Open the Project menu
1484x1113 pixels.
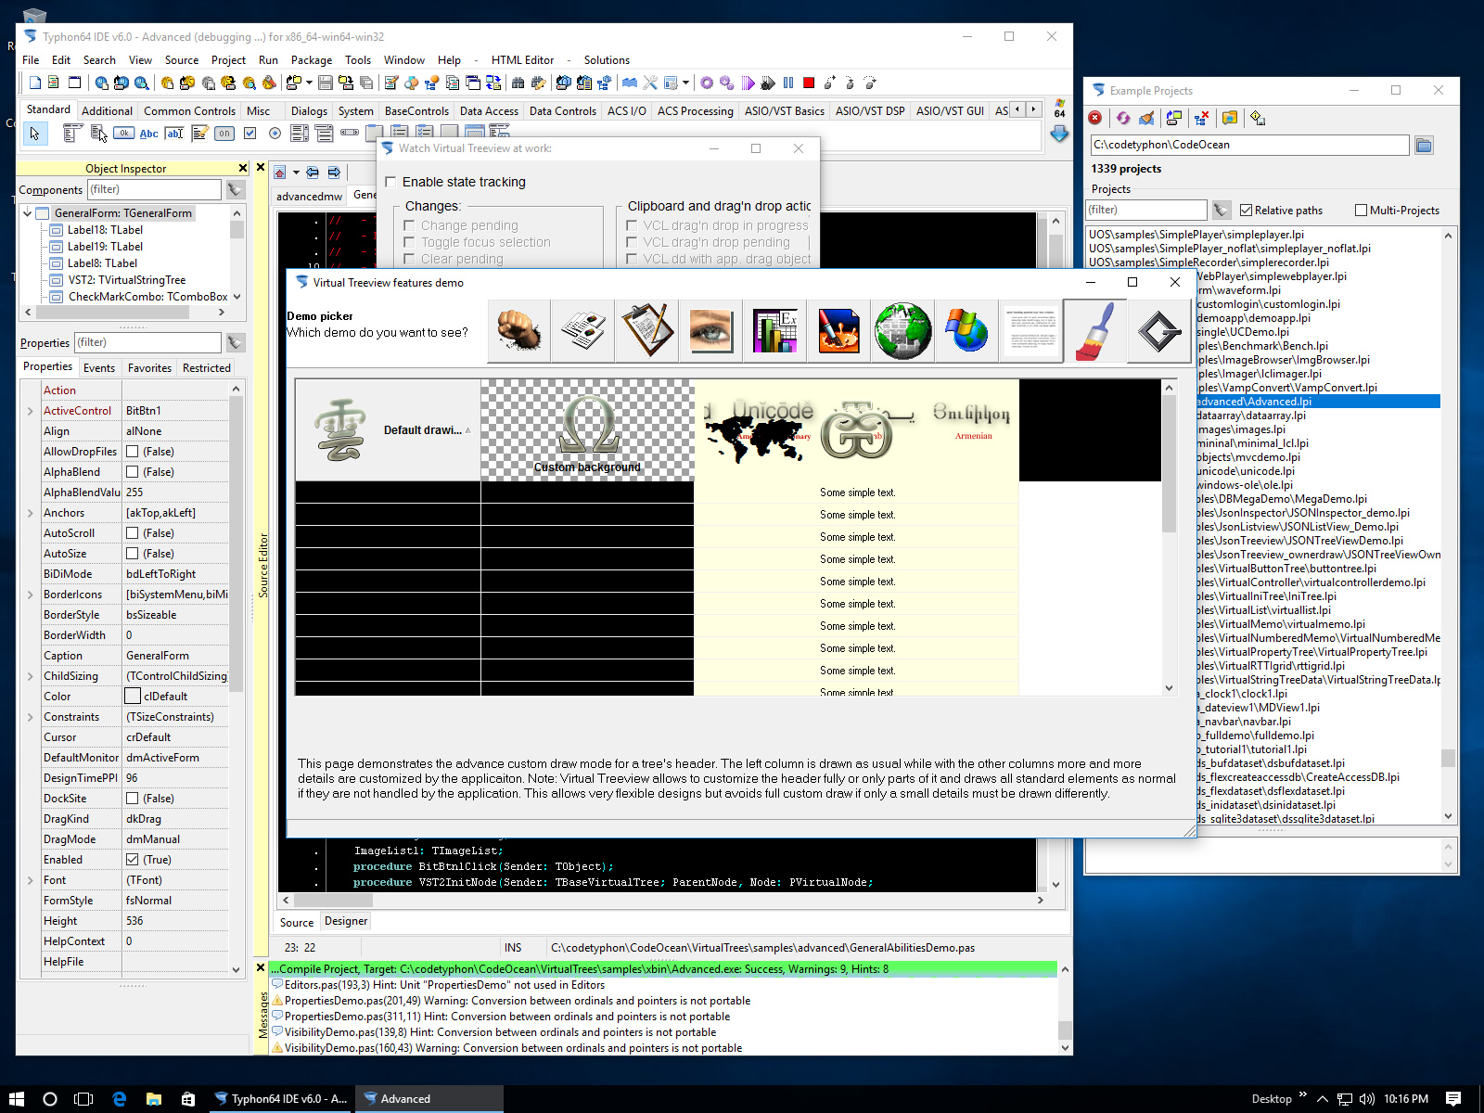pyautogui.click(x=228, y=60)
